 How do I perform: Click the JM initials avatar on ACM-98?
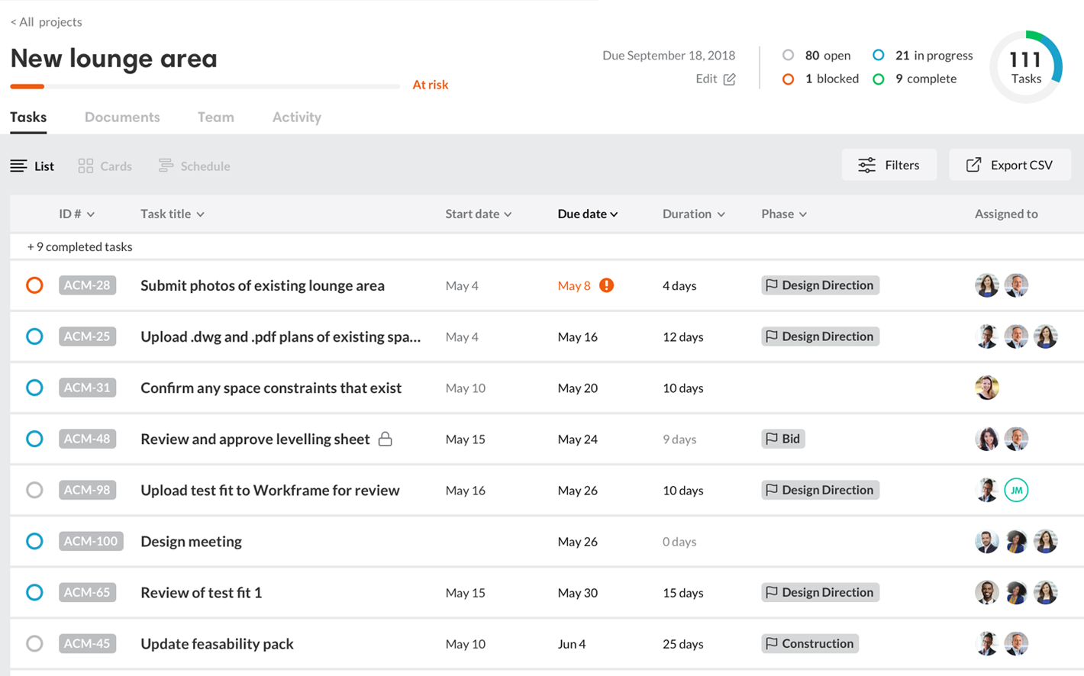[1016, 490]
